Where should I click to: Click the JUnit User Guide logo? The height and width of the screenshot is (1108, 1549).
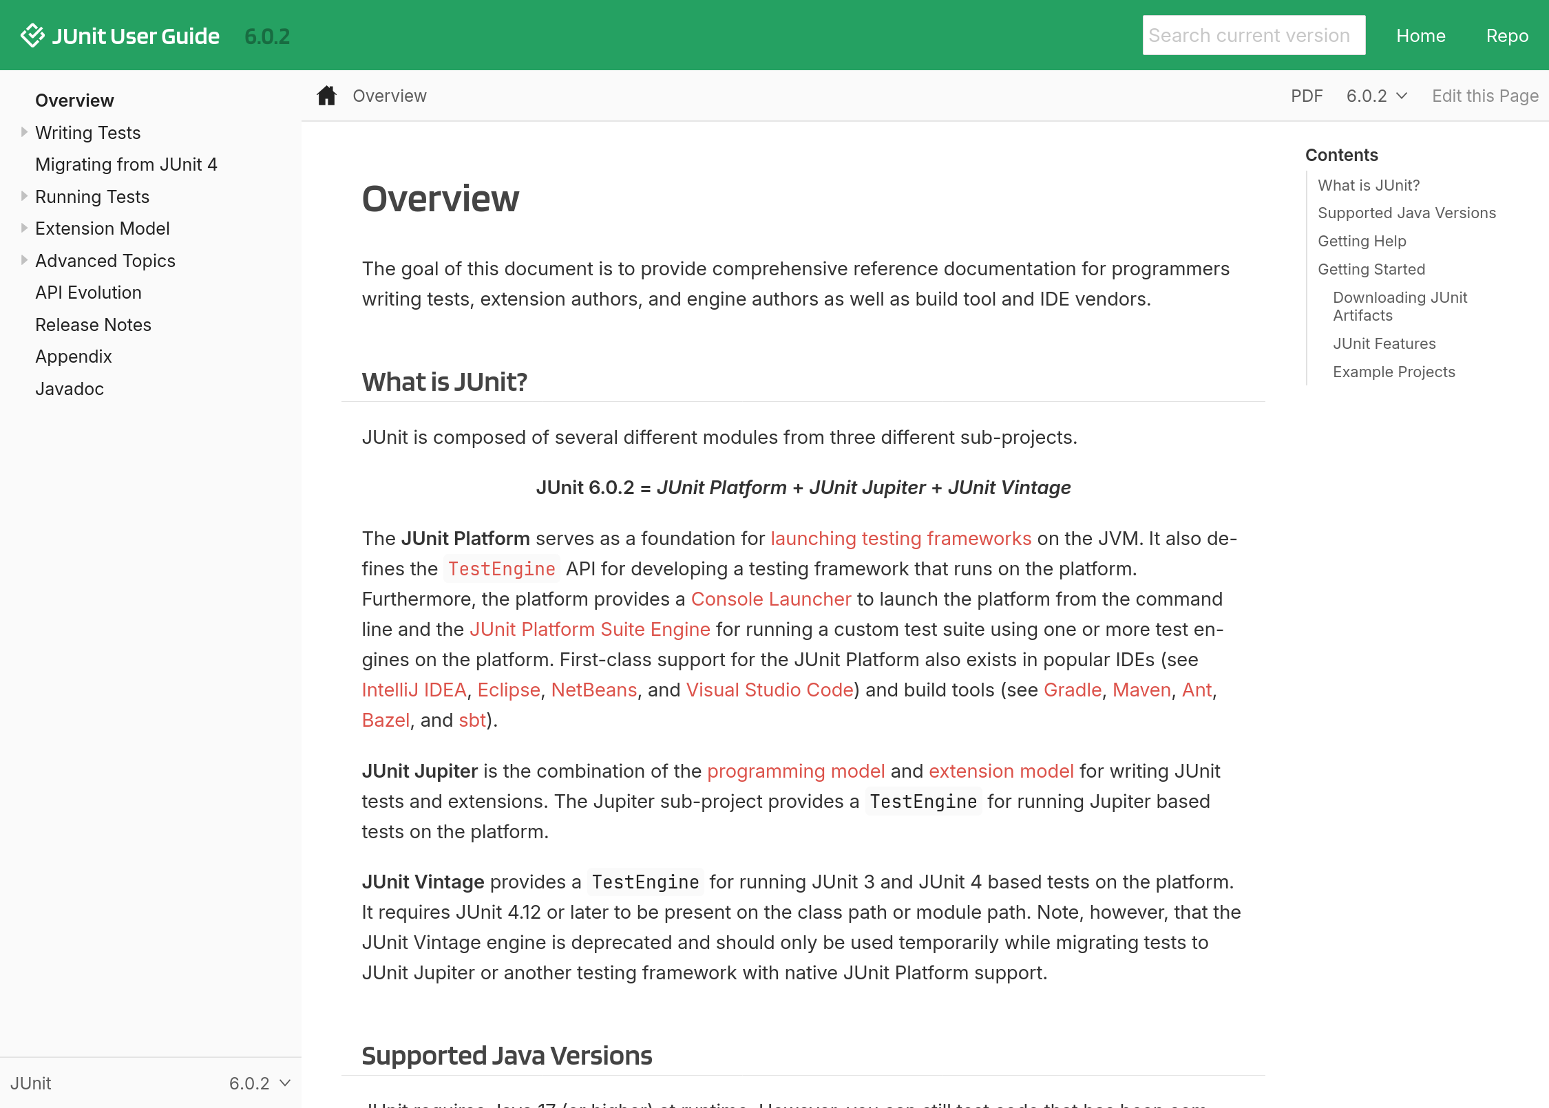point(122,34)
